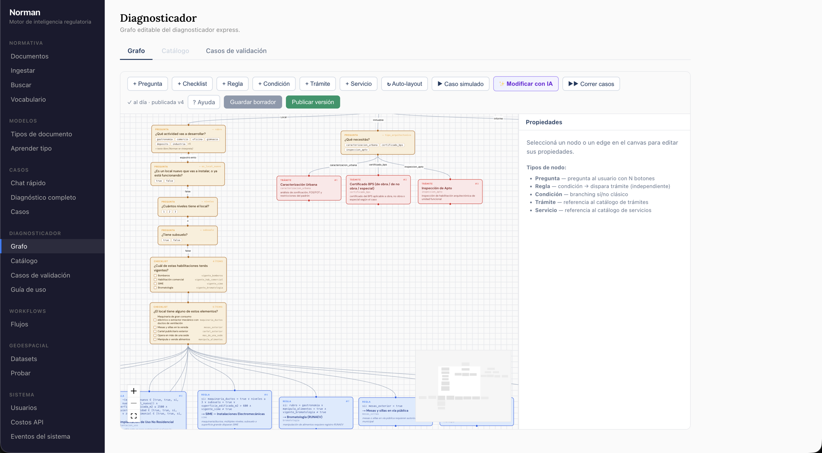
Task: Tick the Bromatología checkbox in the habilitaciones checklist
Action: (155, 288)
